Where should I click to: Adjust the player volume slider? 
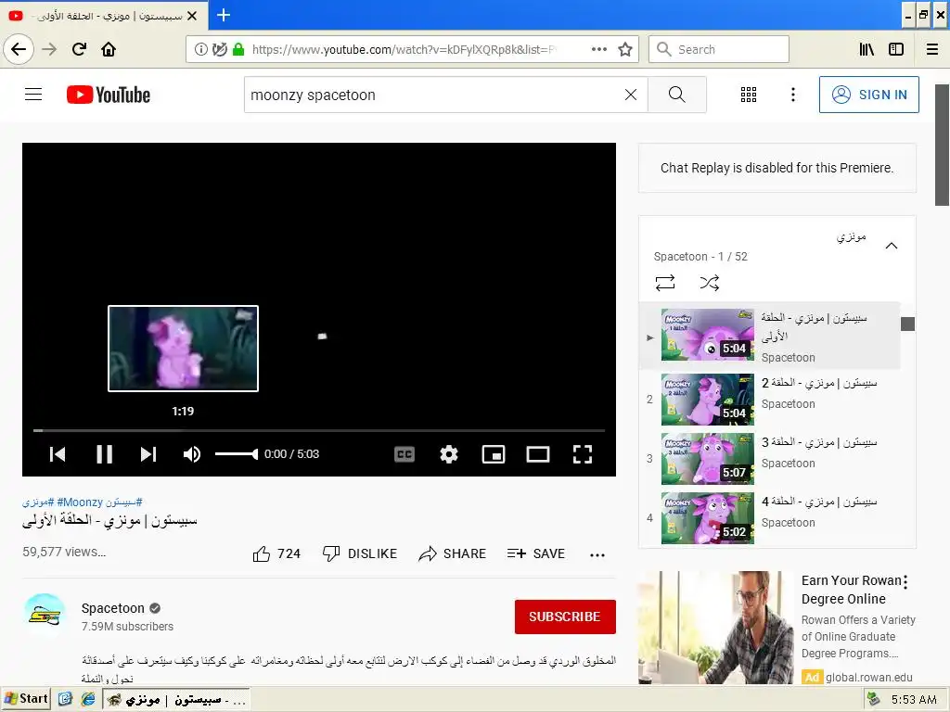coord(237,454)
